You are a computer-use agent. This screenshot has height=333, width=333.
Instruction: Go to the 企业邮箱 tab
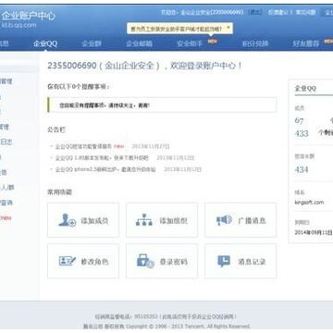pos(139,43)
